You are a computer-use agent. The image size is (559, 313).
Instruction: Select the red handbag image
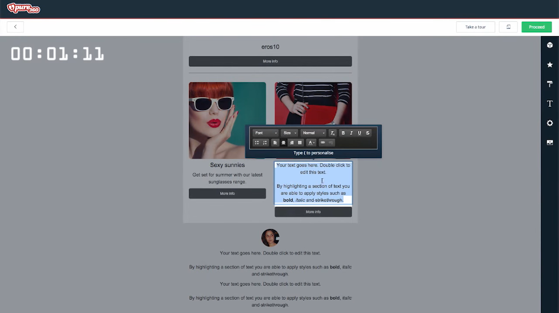tap(313, 103)
